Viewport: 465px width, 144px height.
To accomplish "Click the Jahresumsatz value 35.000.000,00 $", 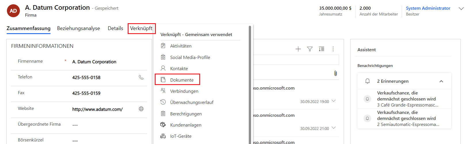I will coord(335,8).
